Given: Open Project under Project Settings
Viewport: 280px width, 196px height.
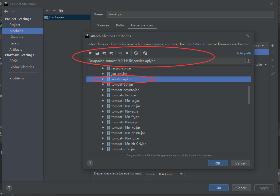Looking at the screenshot, I should (x=15, y=24).
